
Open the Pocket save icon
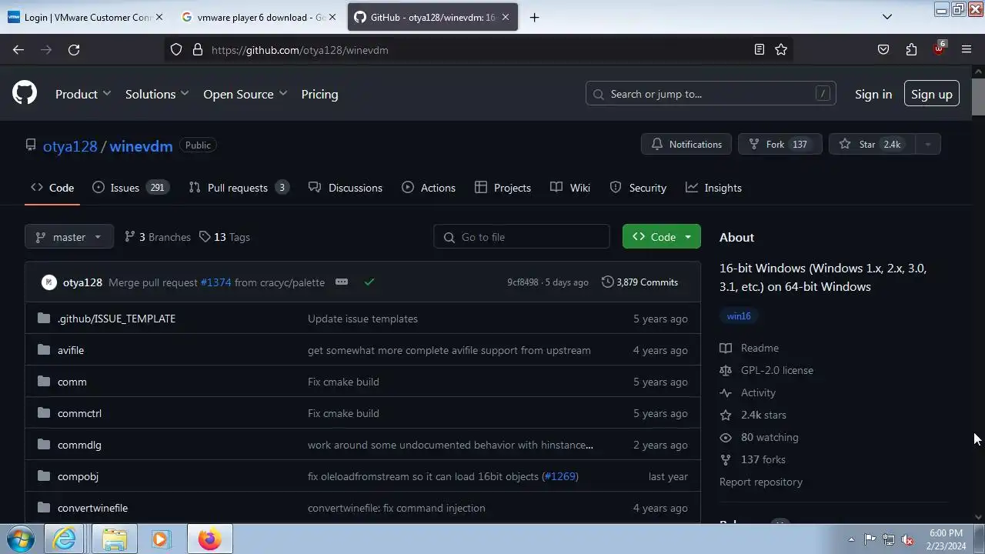click(x=883, y=50)
